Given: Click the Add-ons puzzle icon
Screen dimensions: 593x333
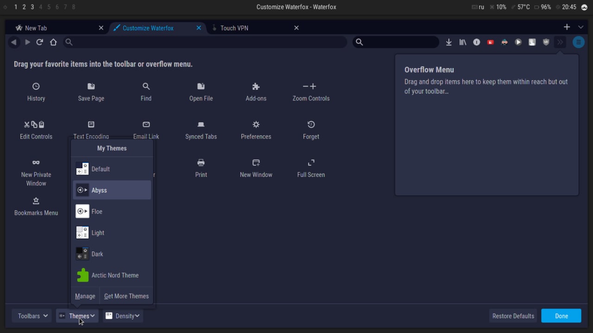Looking at the screenshot, I should 256,86.
